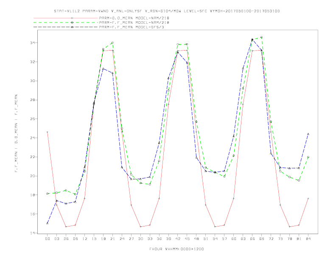Click x-axis tick label 63
336x260 pixels.
click(x=243, y=239)
